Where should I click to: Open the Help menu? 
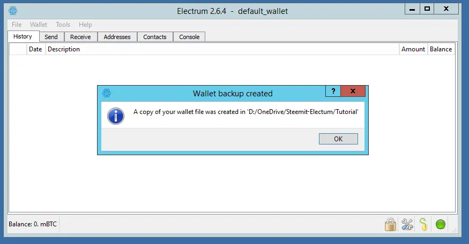[85, 25]
